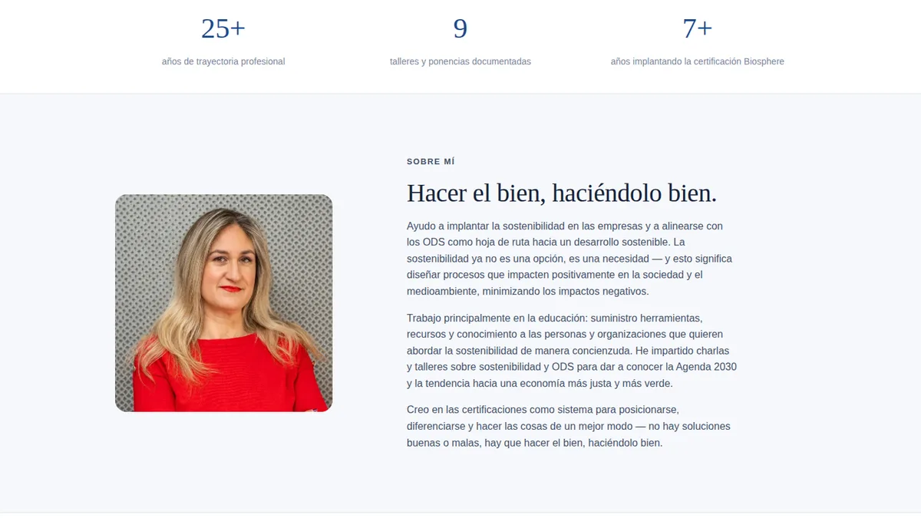Click the paragraph starting 'Ayudo a implantar la sostenibilidad'
Screen dimensions: 921x518
(x=572, y=259)
